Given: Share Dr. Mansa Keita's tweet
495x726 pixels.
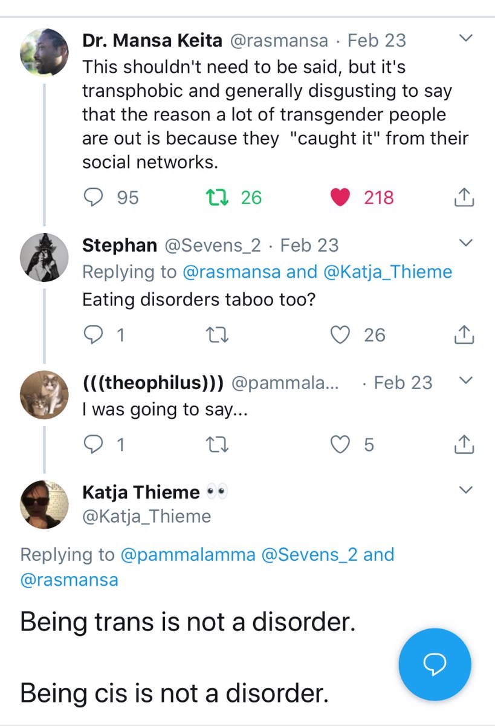Looking at the screenshot, I should pos(463,197).
